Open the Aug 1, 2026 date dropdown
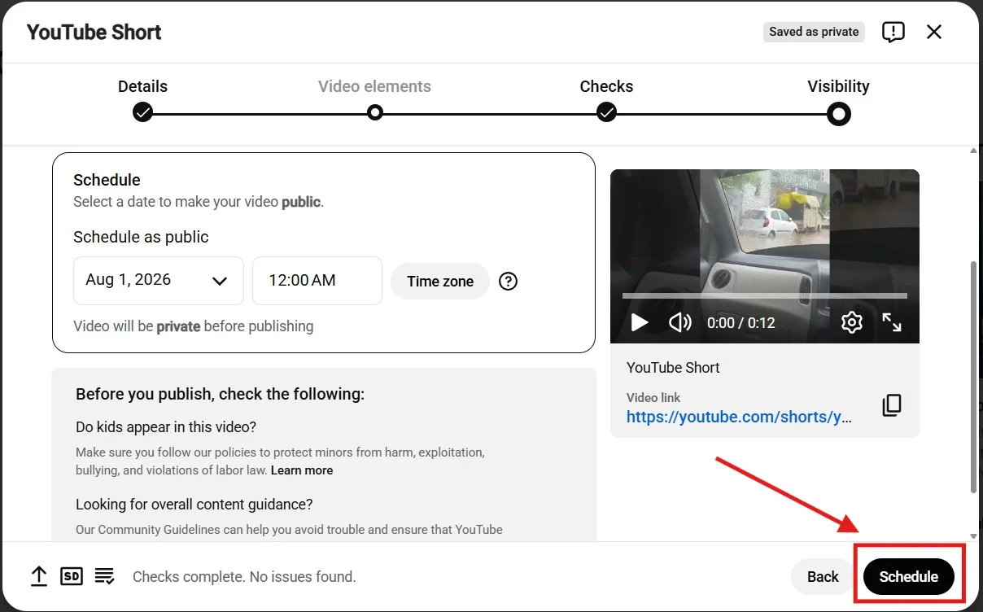This screenshot has width=983, height=612. [159, 281]
